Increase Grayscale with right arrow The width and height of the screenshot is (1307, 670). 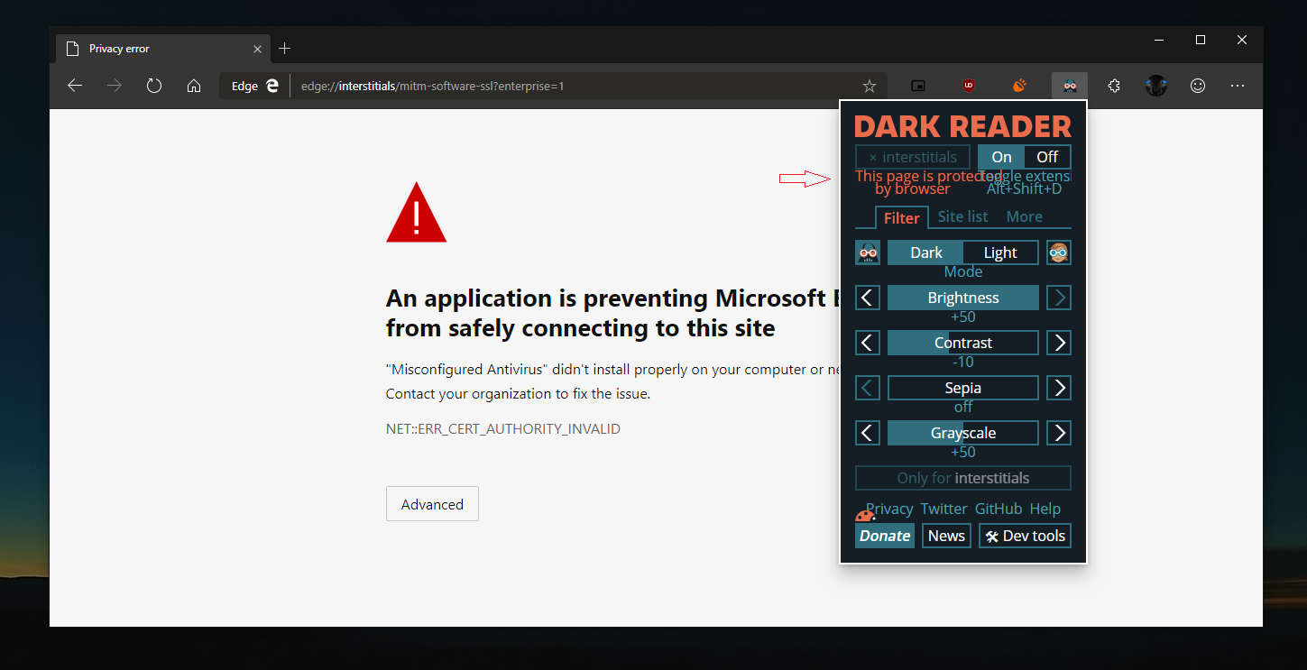1059,433
